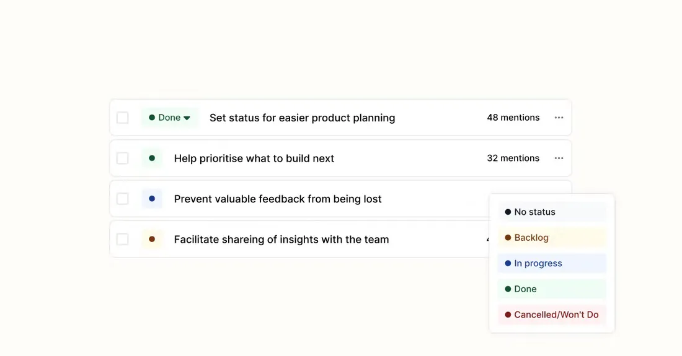Open Set status for easier product planning
This screenshot has height=356, width=682.
[x=303, y=118]
